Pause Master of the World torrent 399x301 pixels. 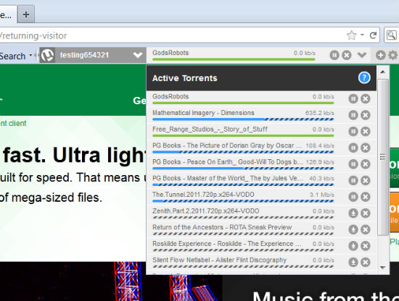(x=353, y=180)
